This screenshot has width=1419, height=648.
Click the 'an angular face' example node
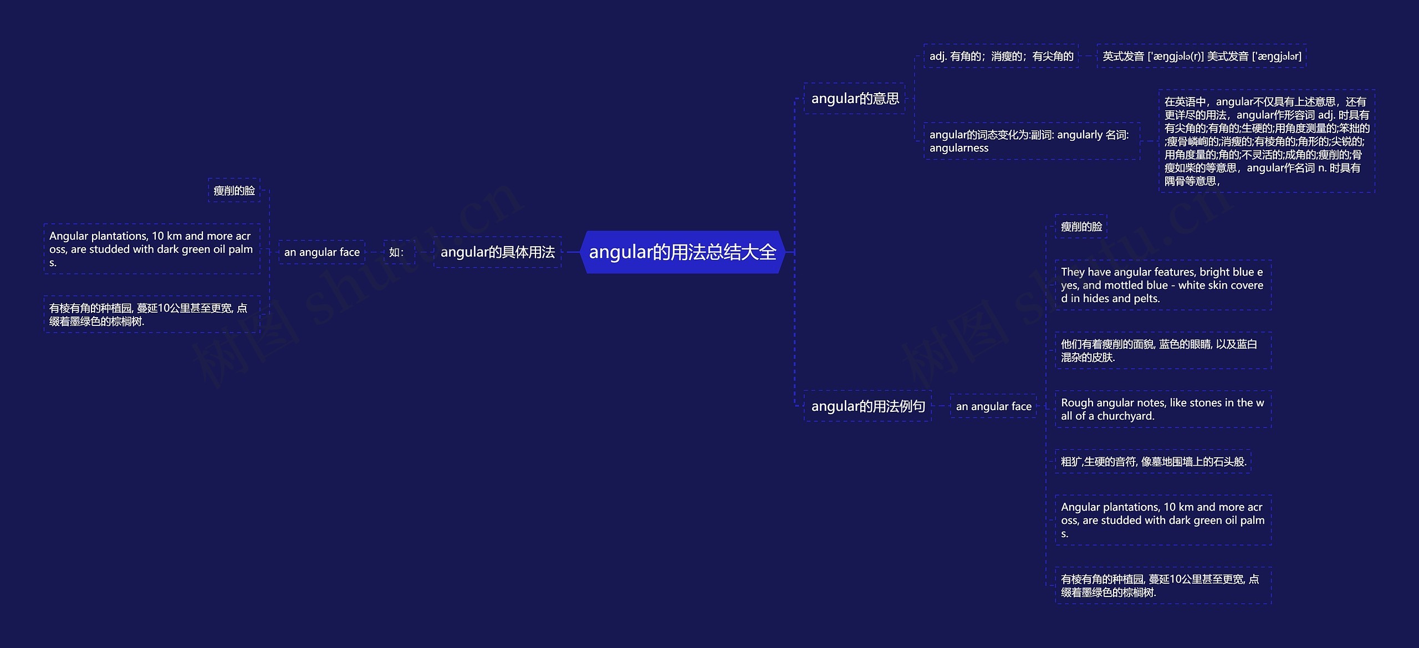[x=318, y=253]
